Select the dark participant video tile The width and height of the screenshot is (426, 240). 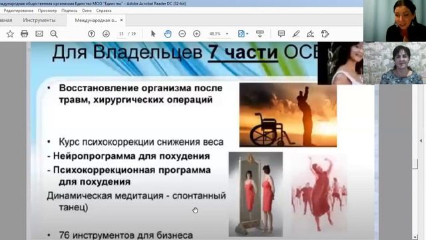[x=340, y=63]
